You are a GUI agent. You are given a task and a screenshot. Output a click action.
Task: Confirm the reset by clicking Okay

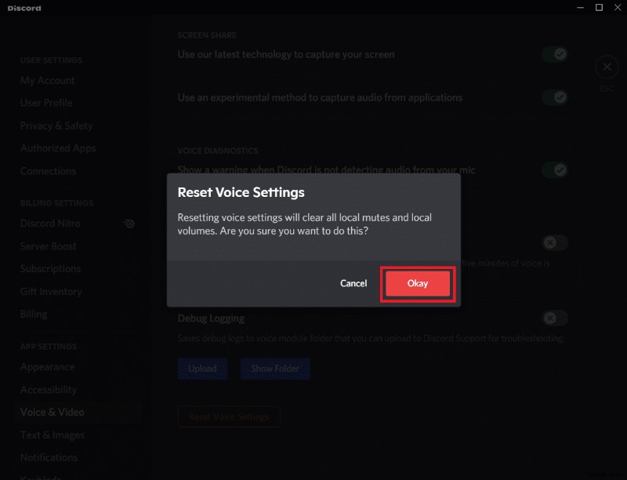click(417, 283)
